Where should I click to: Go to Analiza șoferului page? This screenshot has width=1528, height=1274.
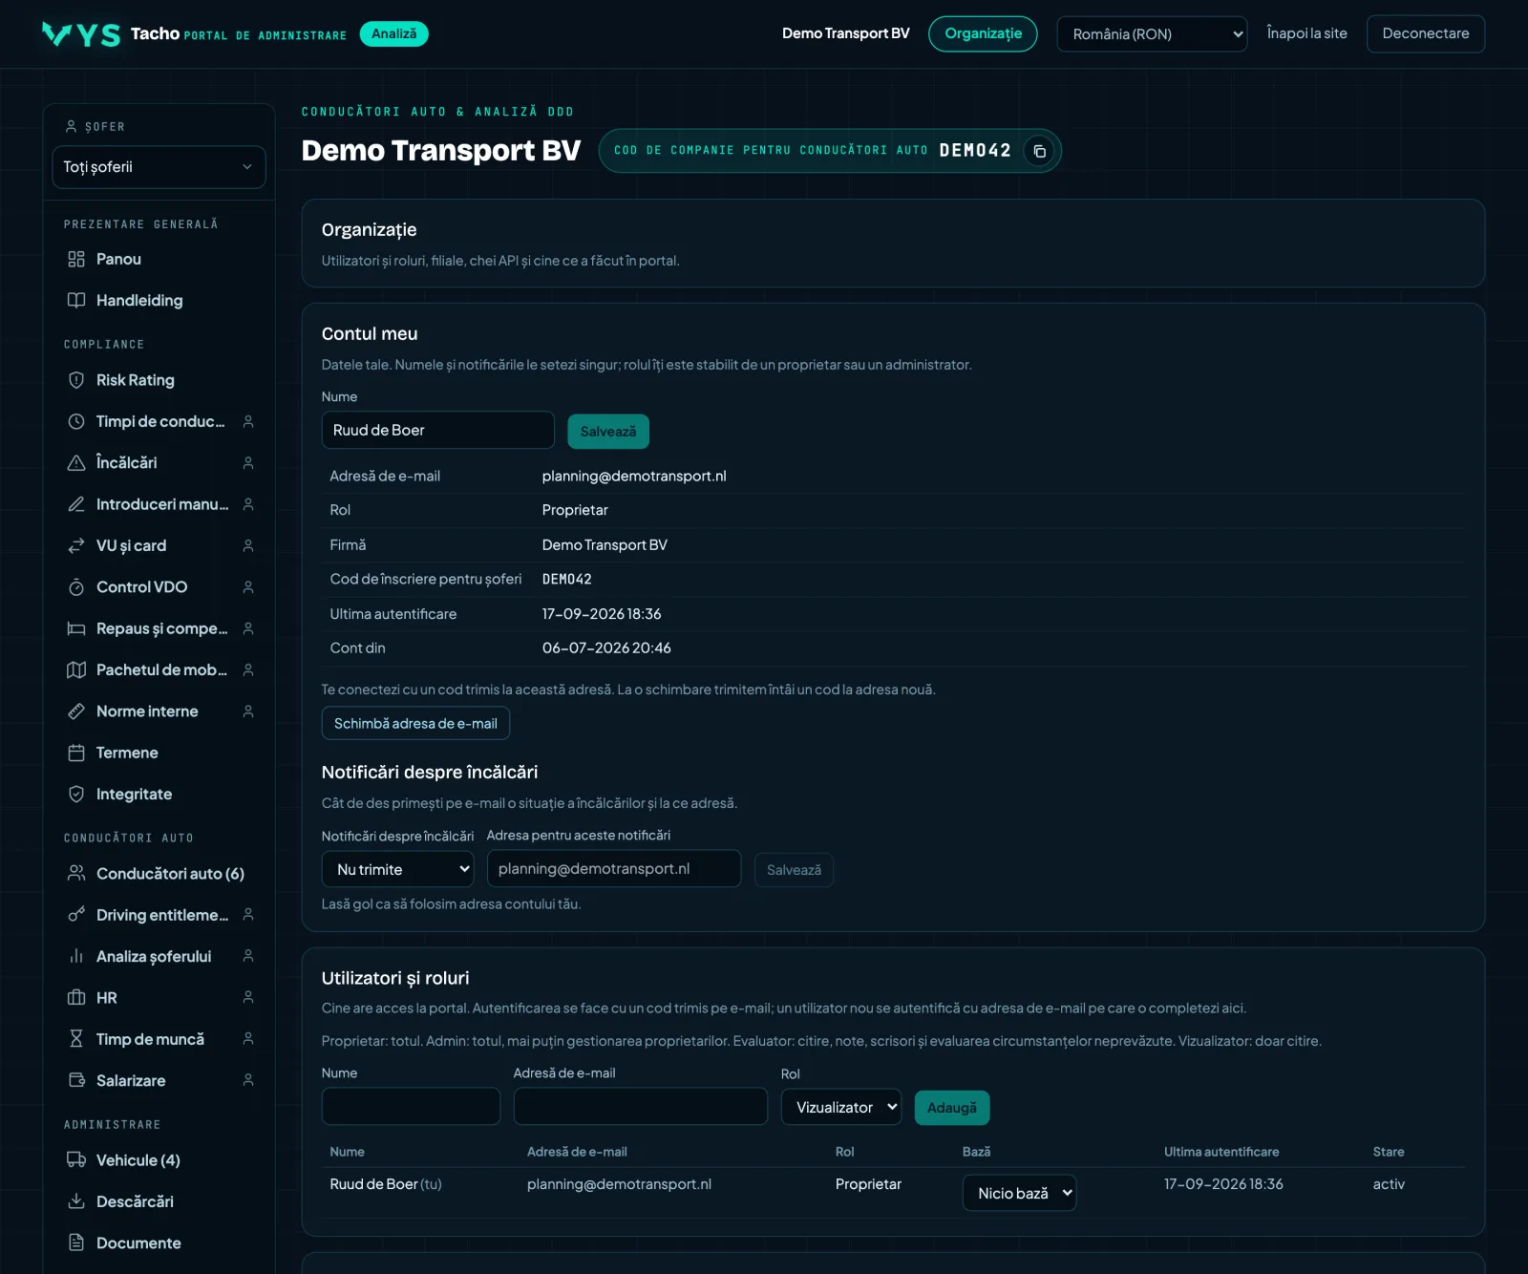tap(159, 956)
